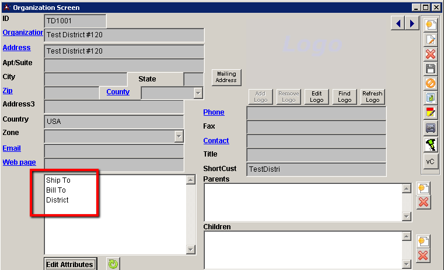Click the orange cancel circle icon
444x270 pixels.
point(431,83)
